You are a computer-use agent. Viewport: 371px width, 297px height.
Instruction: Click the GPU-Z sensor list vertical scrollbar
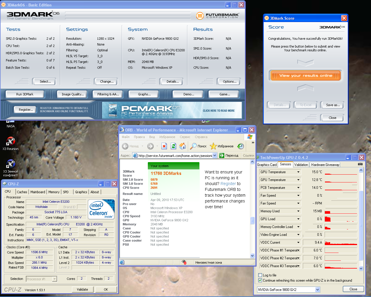click(361, 225)
